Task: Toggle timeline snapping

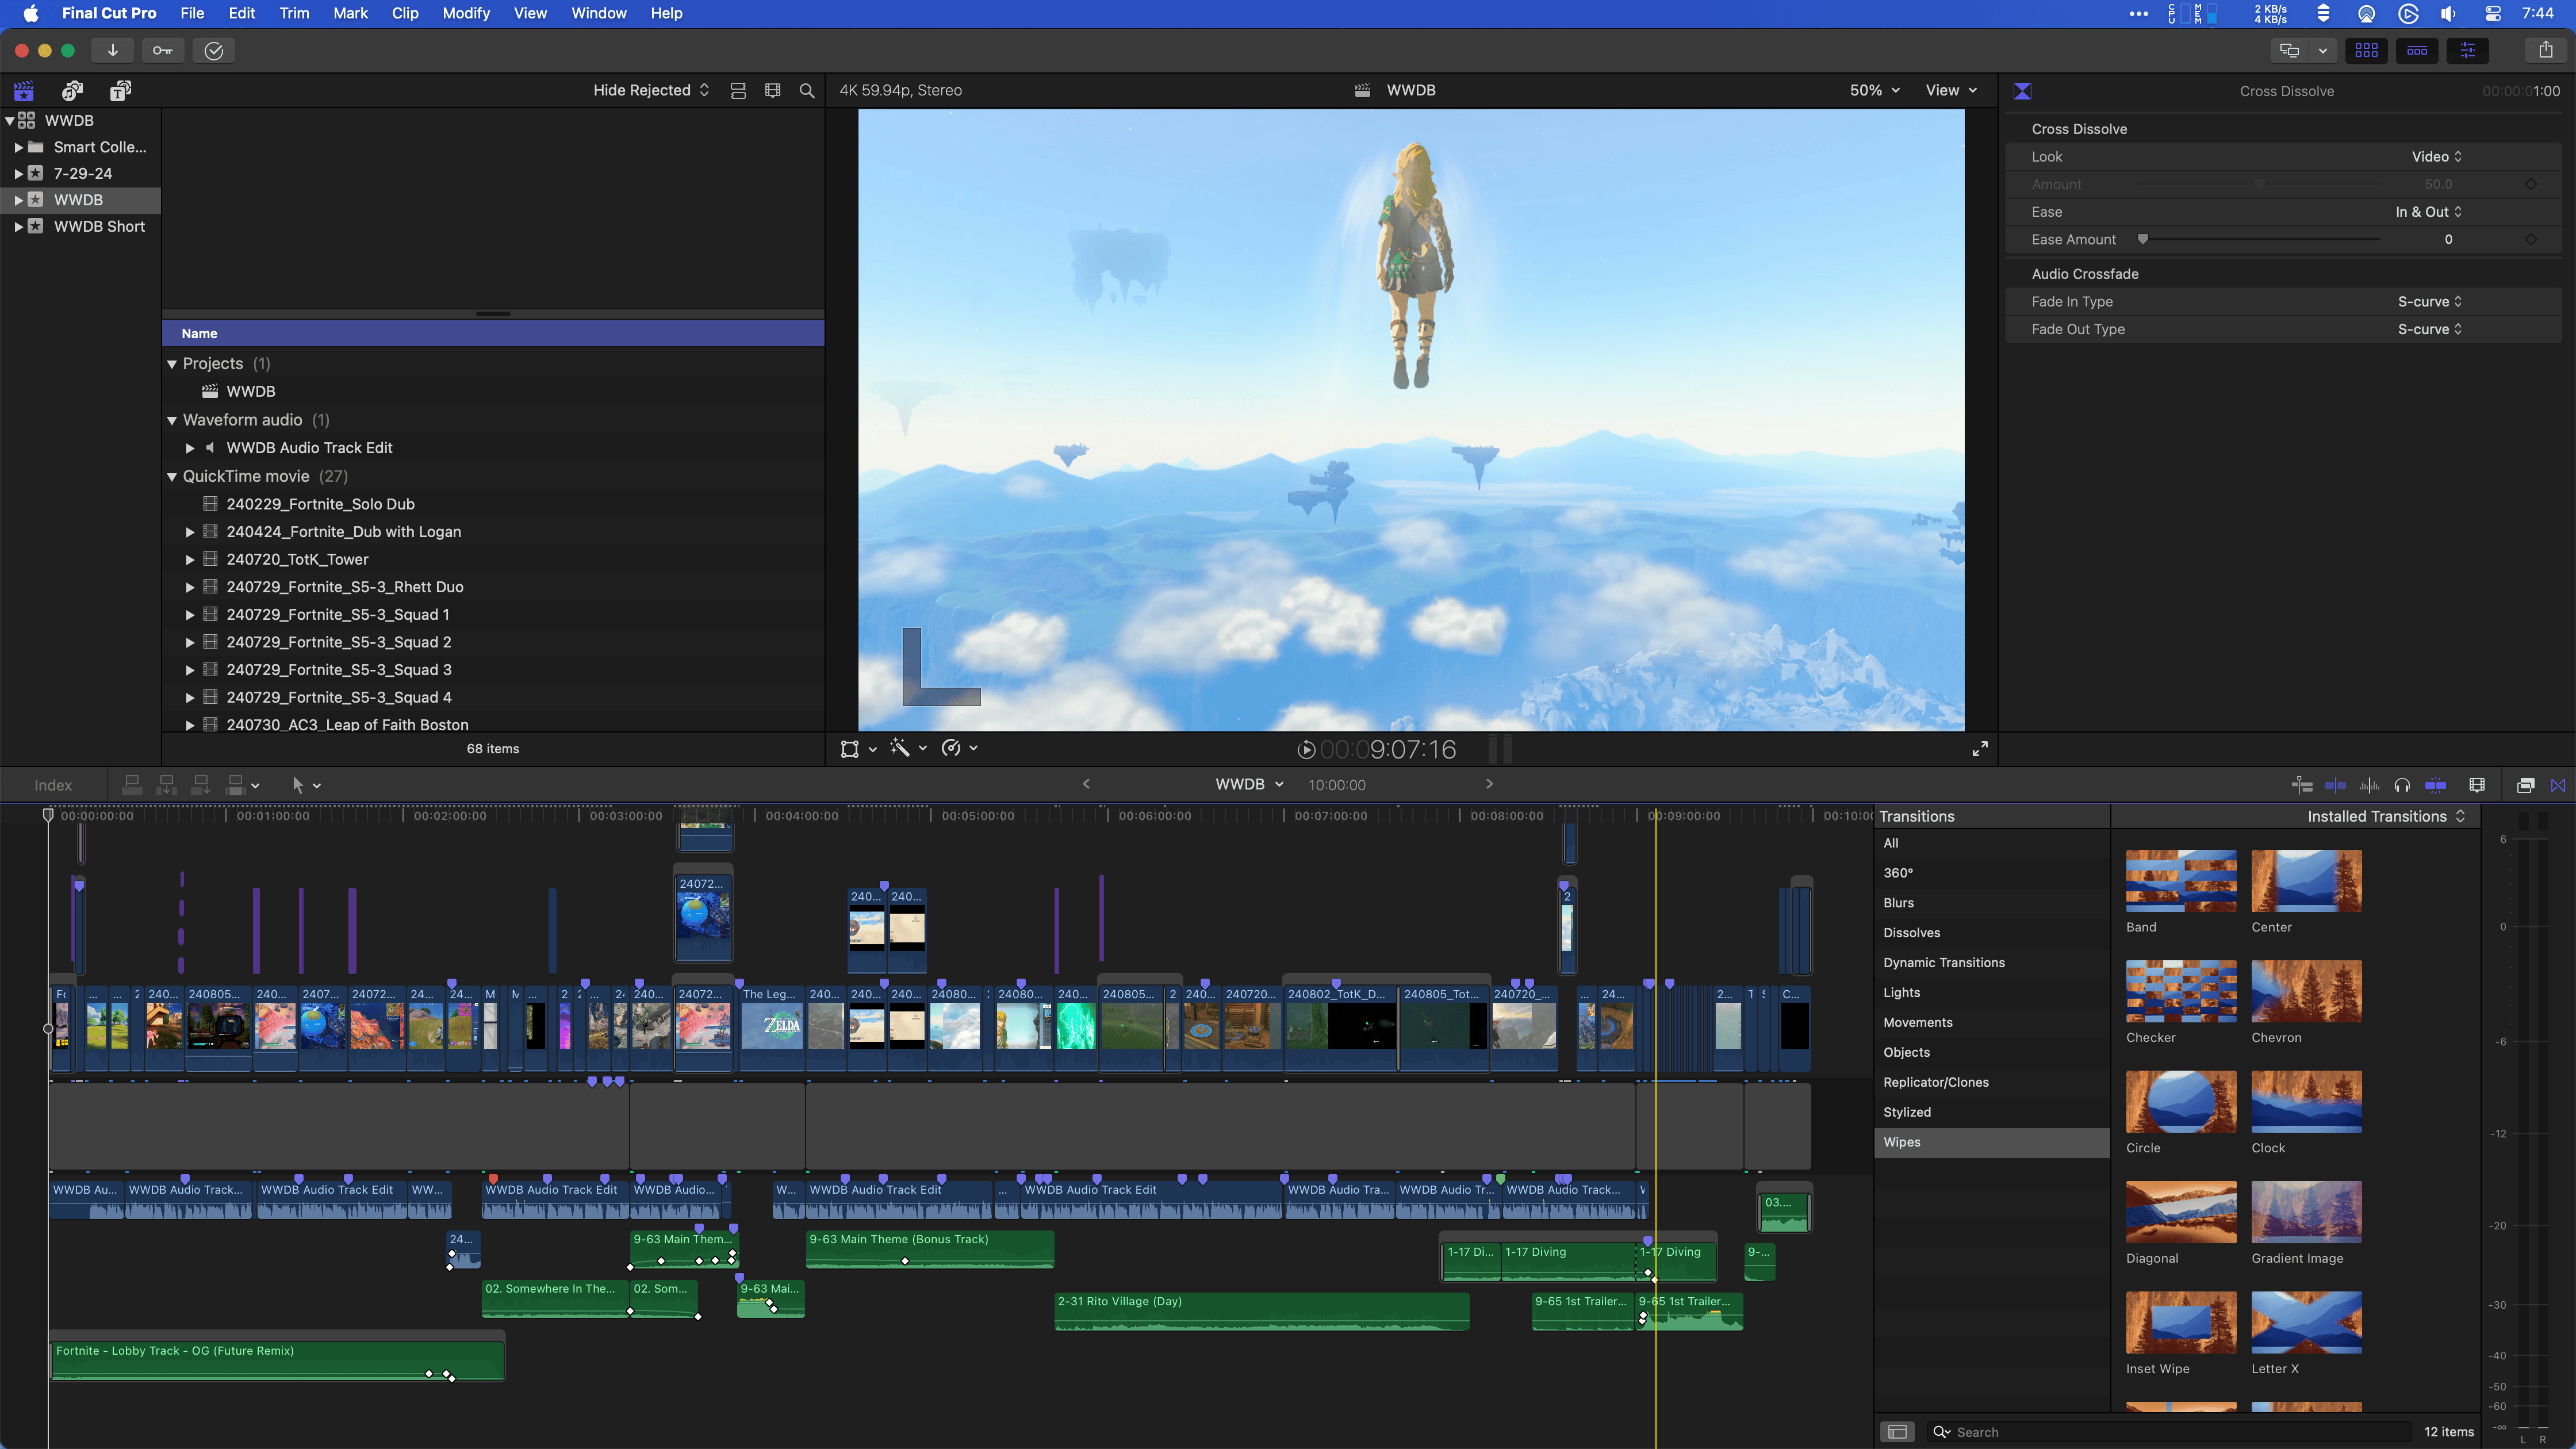Action: [x=2435, y=785]
